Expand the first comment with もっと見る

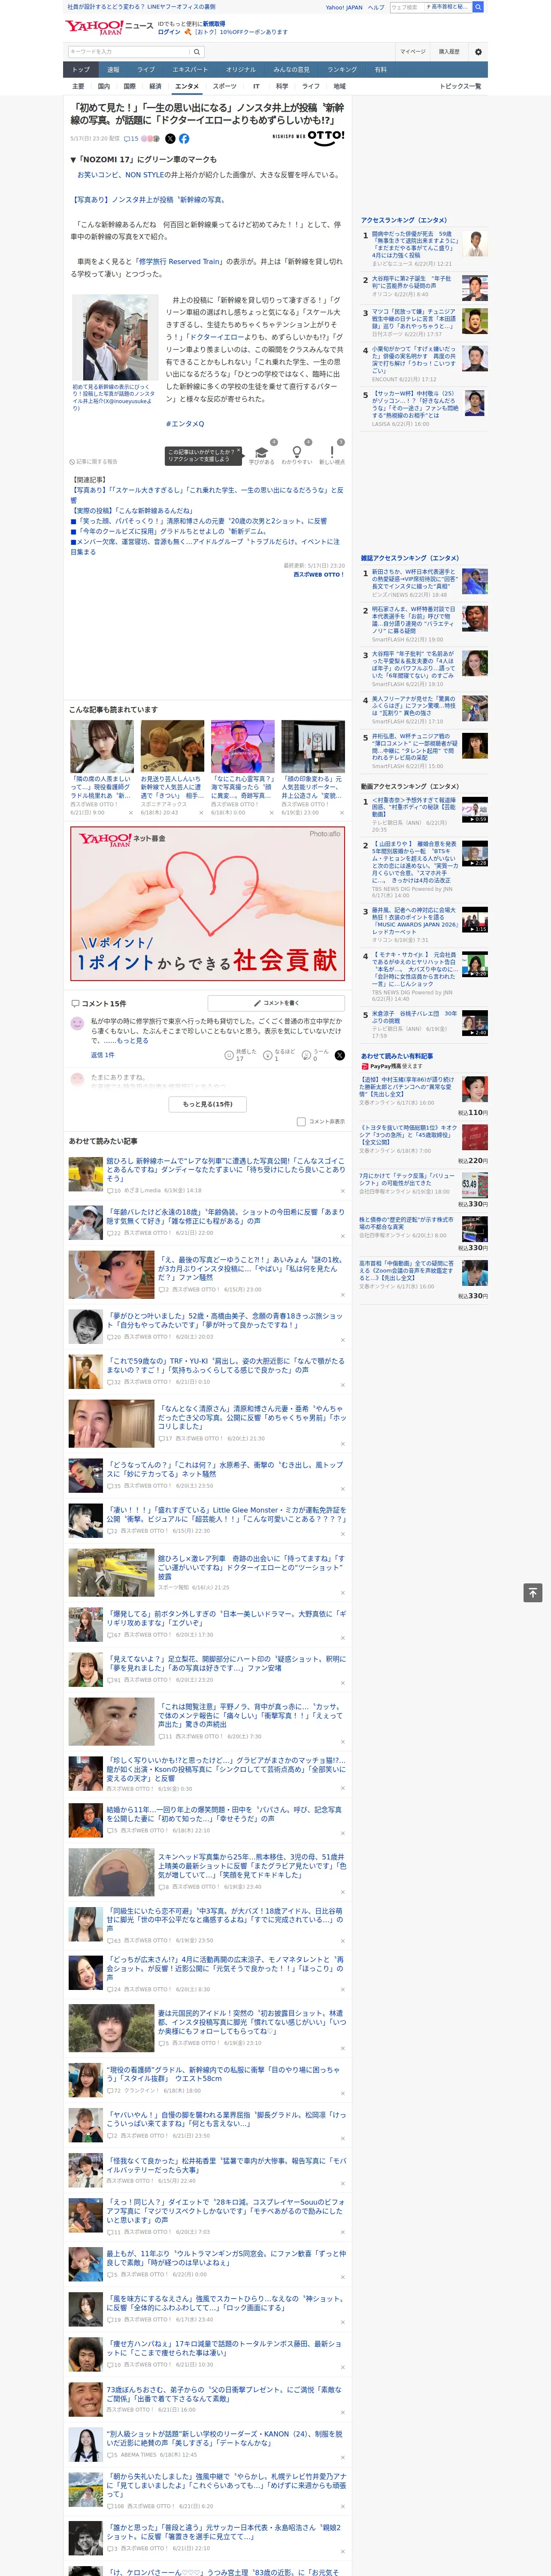click(134, 1041)
